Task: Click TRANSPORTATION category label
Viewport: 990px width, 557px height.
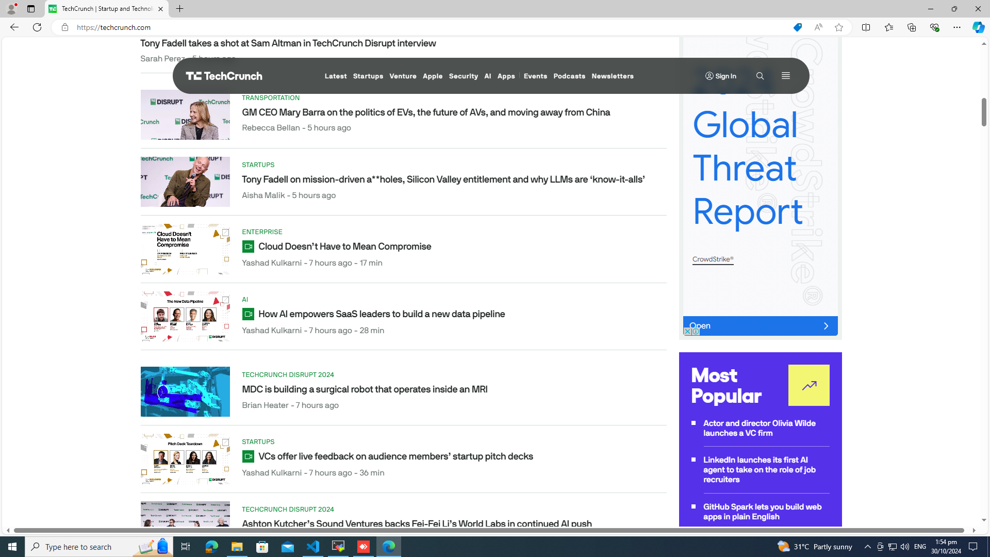Action: [271, 98]
